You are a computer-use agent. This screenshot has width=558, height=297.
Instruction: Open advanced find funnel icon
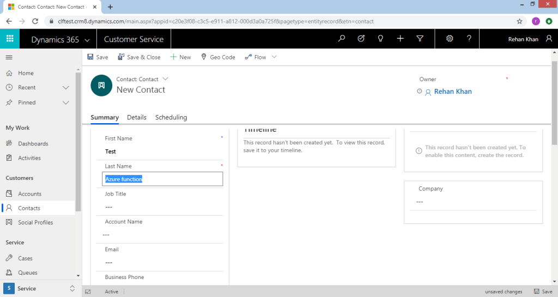pos(420,39)
